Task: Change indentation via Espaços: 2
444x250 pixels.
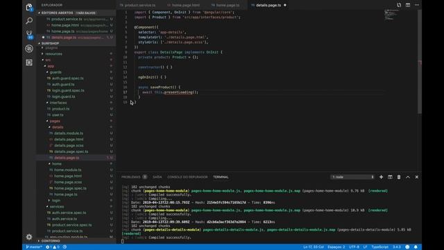Action: pos(336,247)
